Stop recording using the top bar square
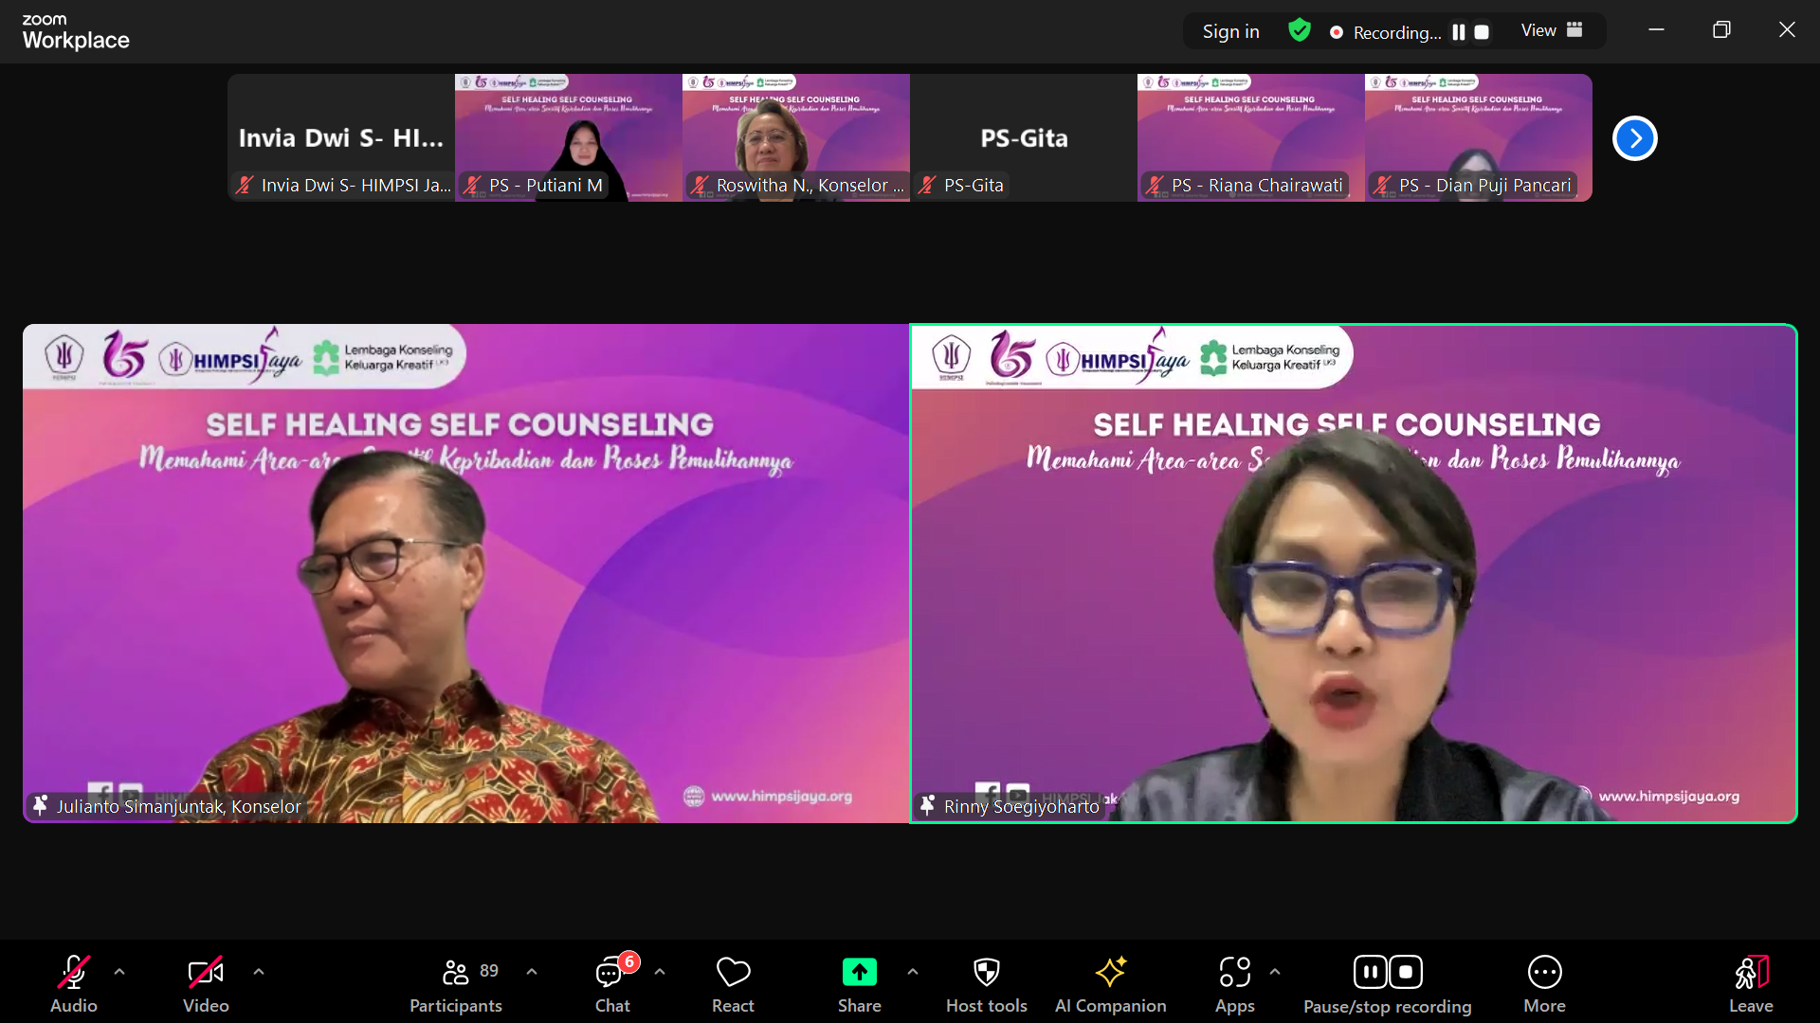 click(x=1482, y=32)
